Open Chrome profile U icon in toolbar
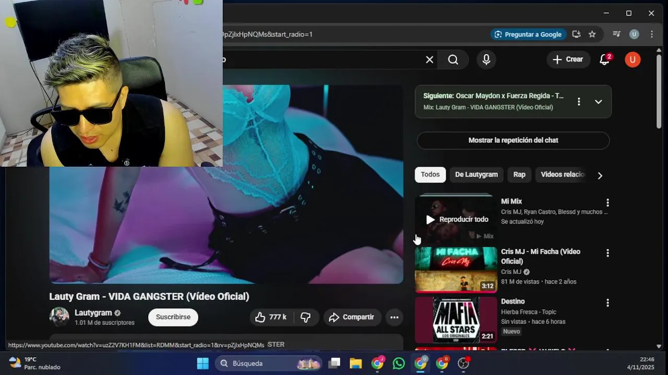Image resolution: width=668 pixels, height=375 pixels. point(634,34)
